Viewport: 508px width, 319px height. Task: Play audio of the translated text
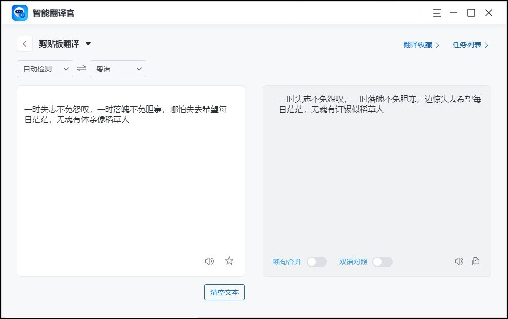click(459, 261)
